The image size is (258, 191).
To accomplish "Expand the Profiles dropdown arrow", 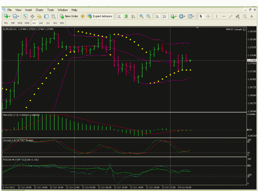I will click(19, 16).
